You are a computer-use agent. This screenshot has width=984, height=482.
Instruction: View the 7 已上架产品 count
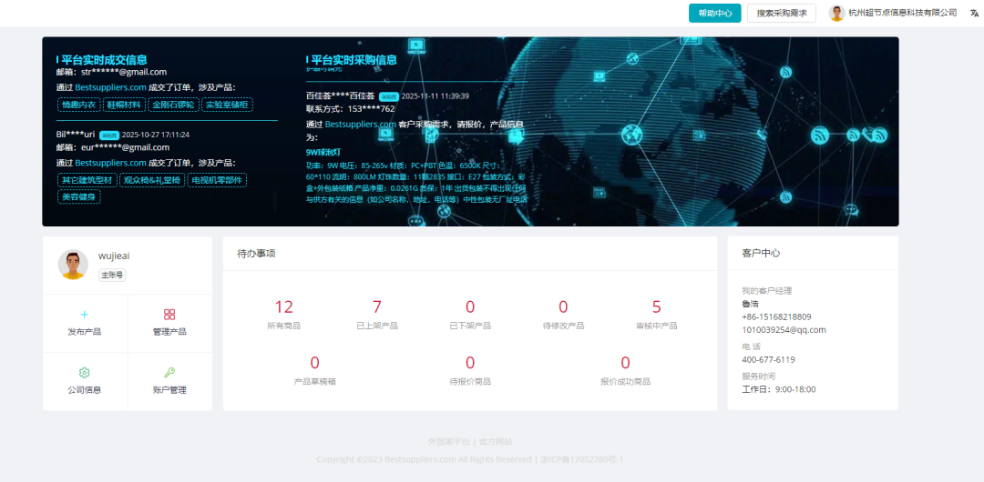[377, 307]
